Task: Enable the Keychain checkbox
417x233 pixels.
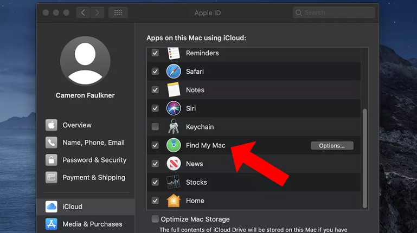Action: pos(155,127)
